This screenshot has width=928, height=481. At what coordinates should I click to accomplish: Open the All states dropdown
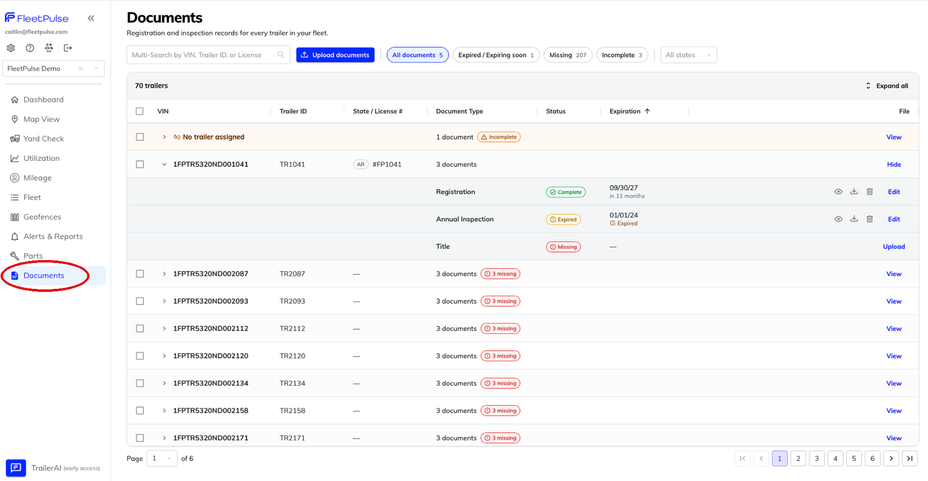(x=689, y=55)
